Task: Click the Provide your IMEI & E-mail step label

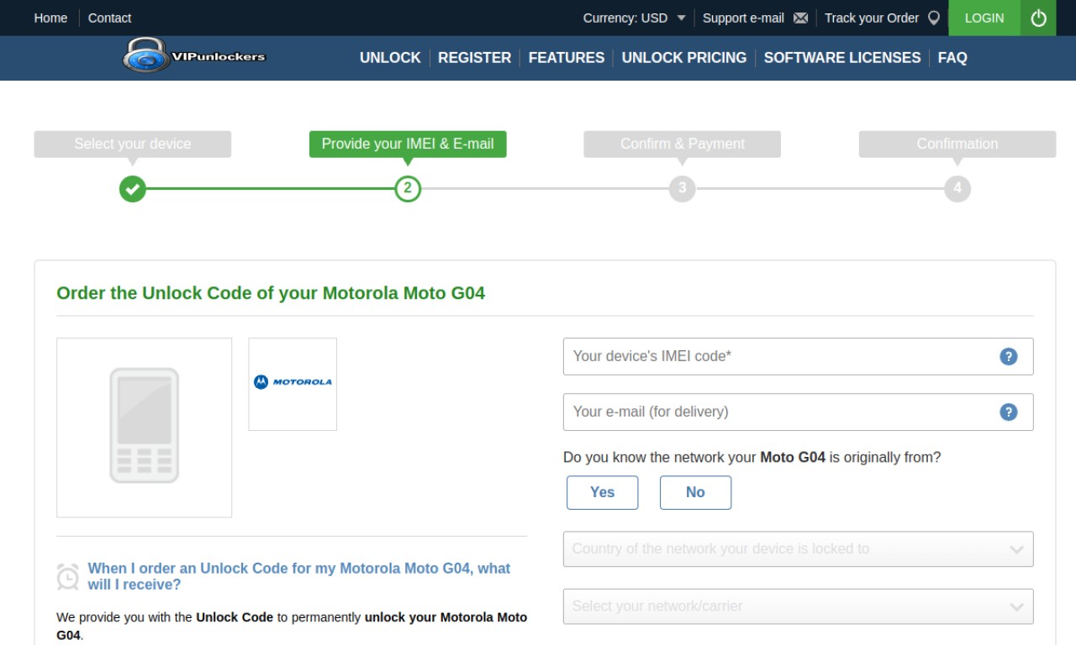Action: 408,144
